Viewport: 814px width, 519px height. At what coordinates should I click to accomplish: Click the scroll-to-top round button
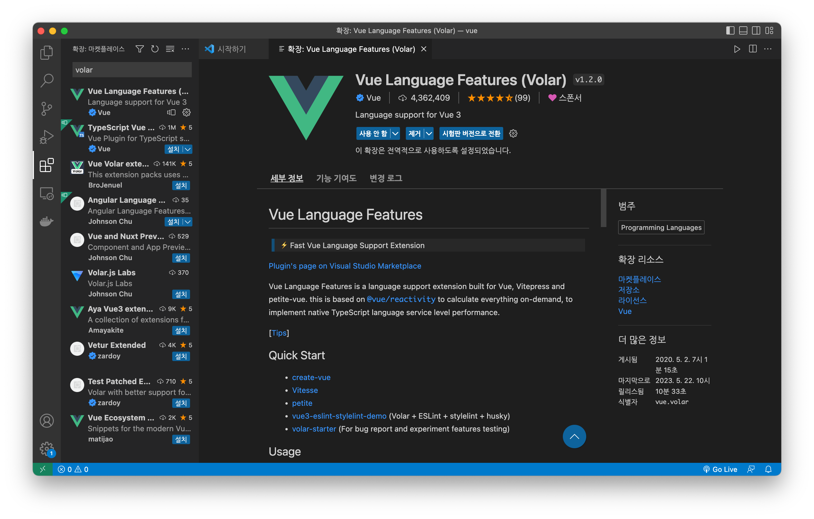574,436
